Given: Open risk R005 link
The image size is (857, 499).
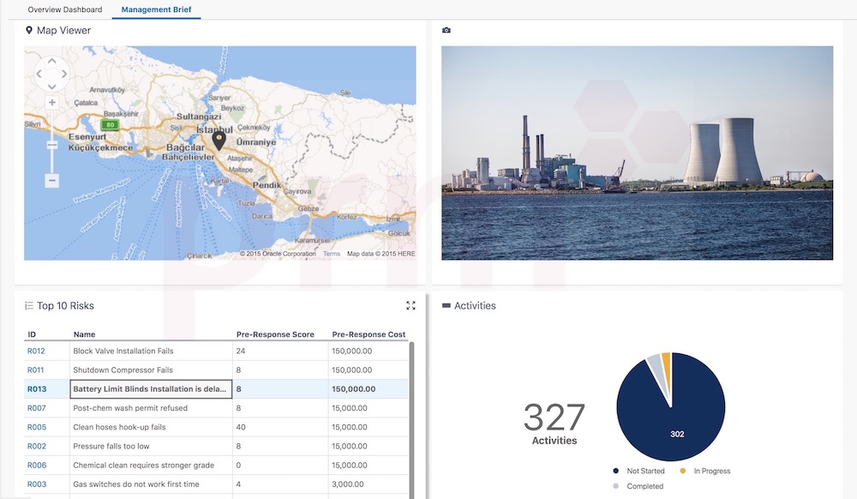Looking at the screenshot, I should (36, 427).
